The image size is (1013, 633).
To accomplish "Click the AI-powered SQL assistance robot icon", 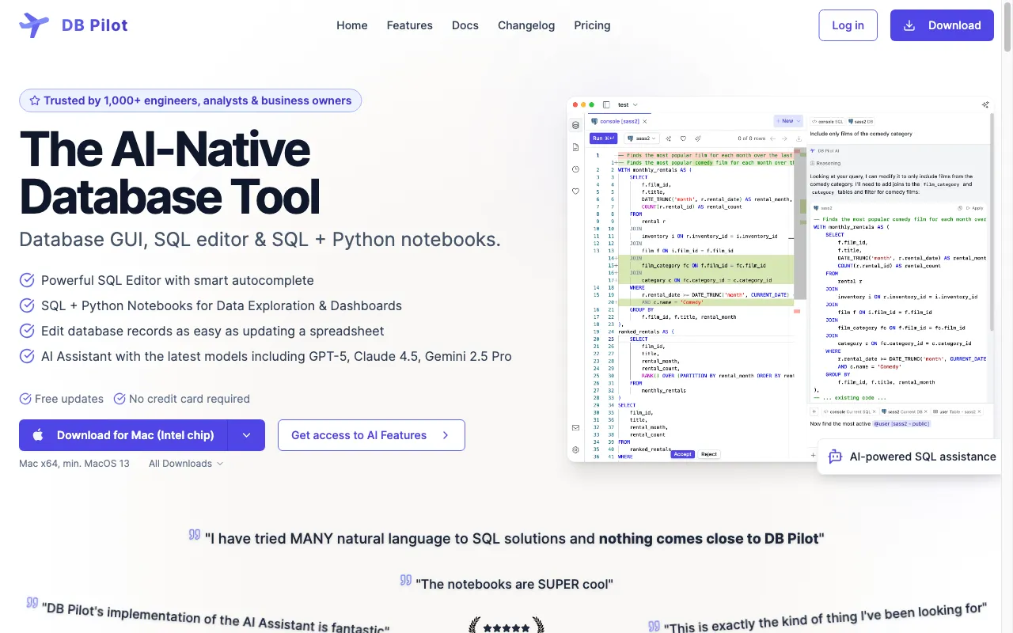I will pos(835,457).
